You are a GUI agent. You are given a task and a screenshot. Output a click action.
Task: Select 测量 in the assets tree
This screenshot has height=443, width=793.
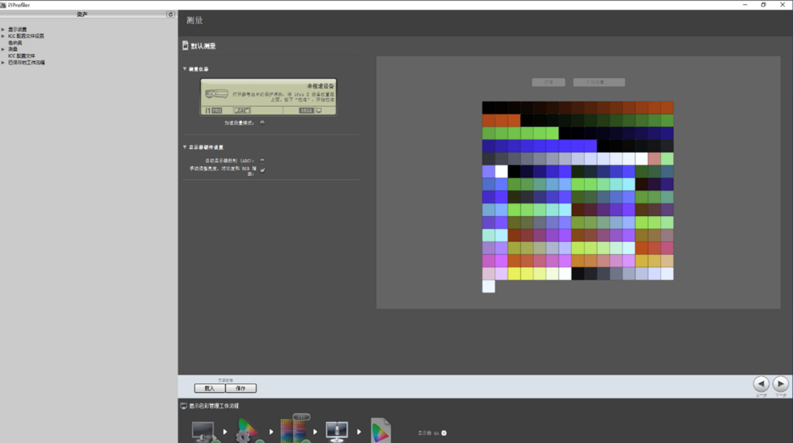(x=12, y=49)
